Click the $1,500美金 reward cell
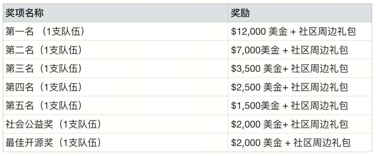 pyautogui.click(x=255, y=105)
